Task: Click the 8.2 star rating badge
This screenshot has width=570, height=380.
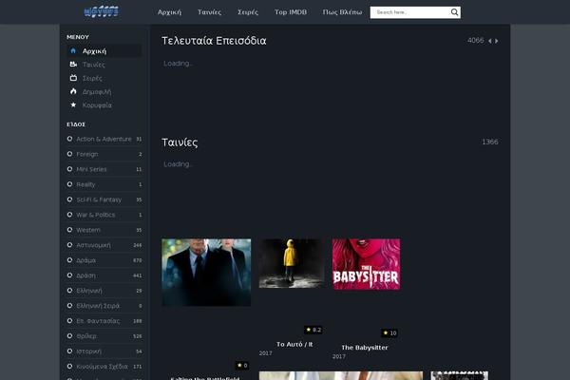Action: [313, 330]
